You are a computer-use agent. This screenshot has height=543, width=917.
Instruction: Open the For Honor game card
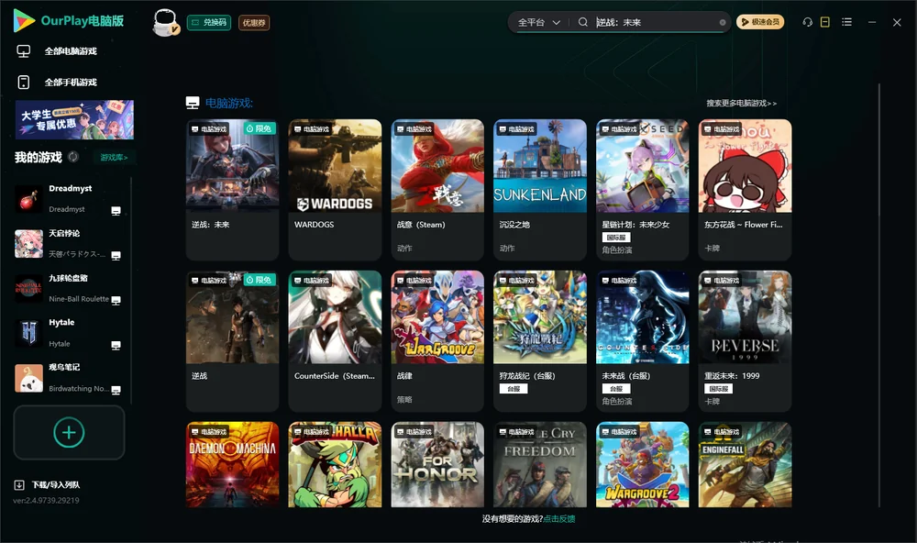coord(437,465)
